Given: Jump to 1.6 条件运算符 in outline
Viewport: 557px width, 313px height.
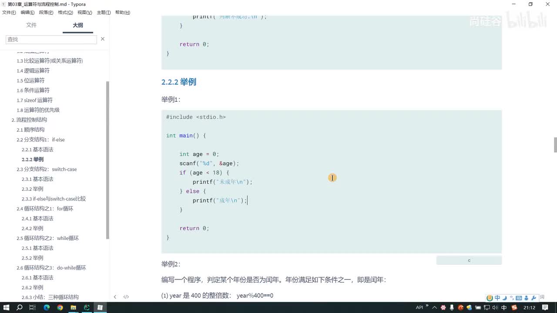Looking at the screenshot, I should (x=33, y=90).
